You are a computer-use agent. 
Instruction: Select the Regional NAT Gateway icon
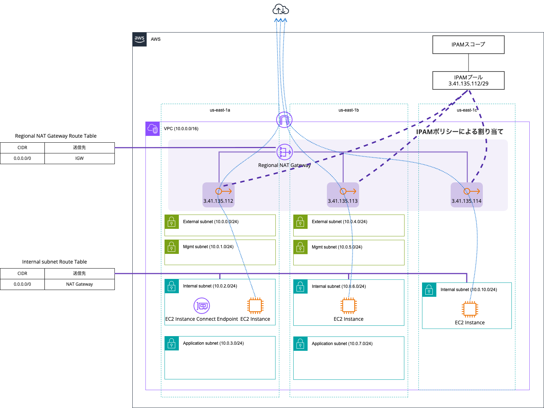click(x=284, y=152)
